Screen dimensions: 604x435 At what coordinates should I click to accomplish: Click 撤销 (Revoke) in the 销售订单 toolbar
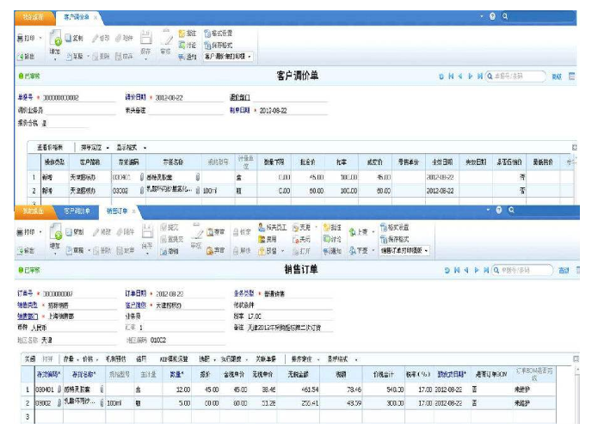tap(169, 251)
